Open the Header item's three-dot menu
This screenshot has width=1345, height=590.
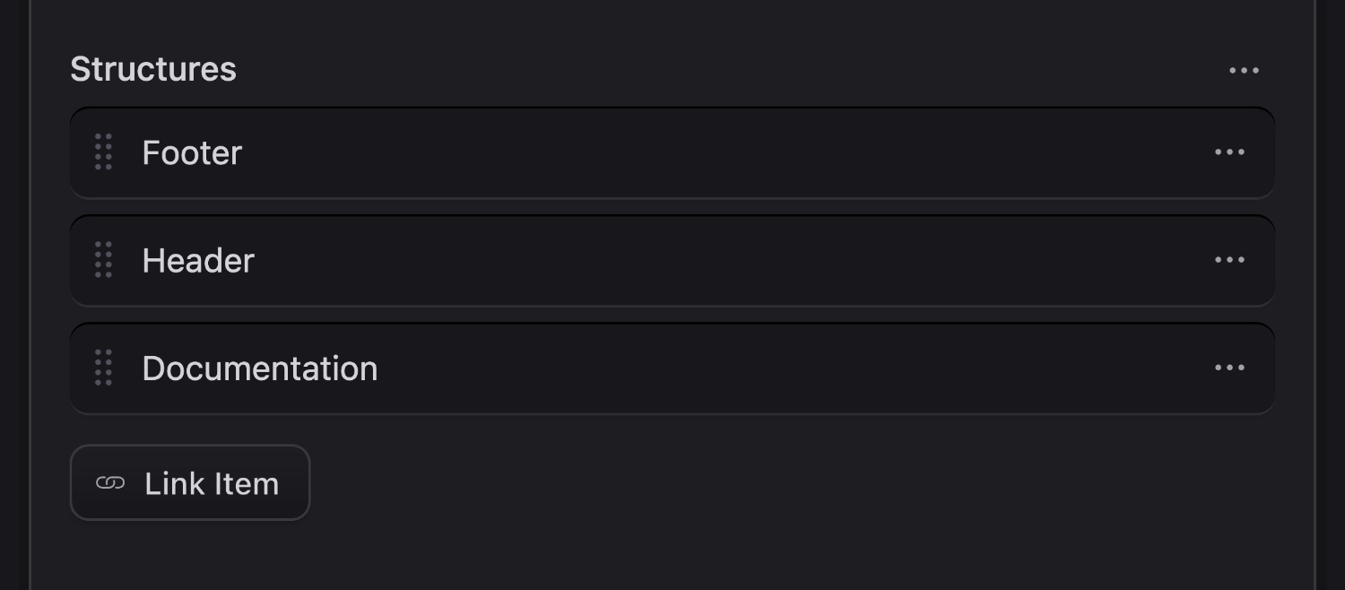tap(1229, 260)
